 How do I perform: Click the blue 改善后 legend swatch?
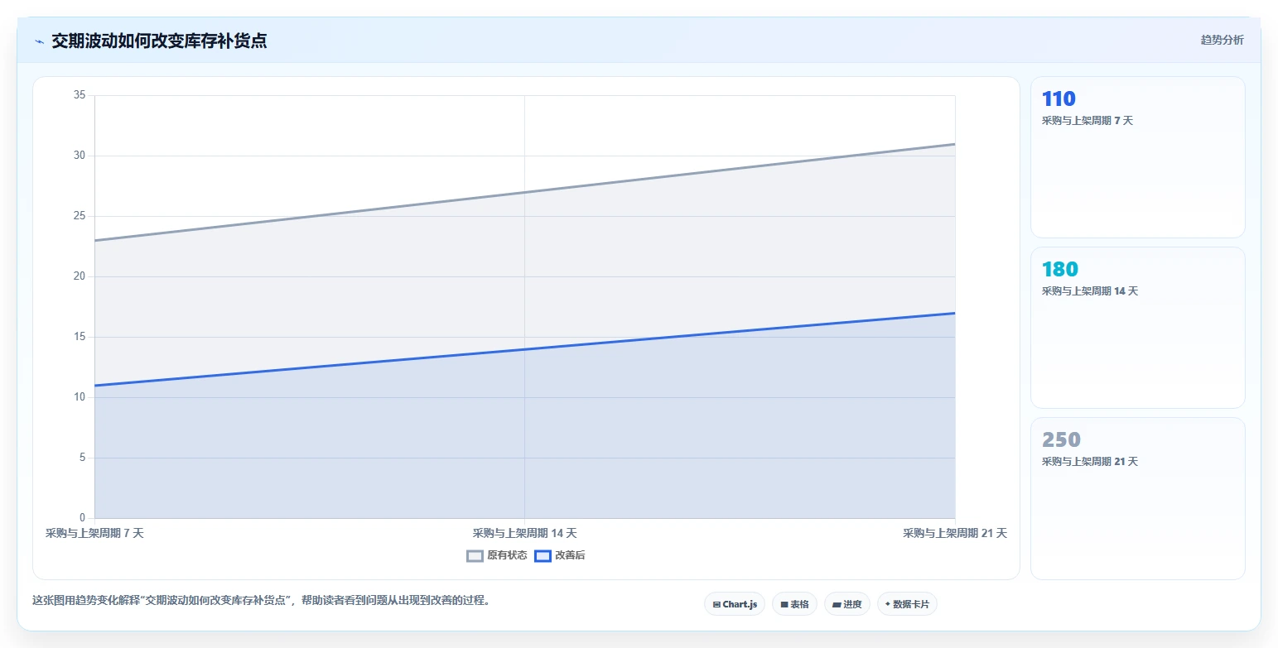coord(543,556)
